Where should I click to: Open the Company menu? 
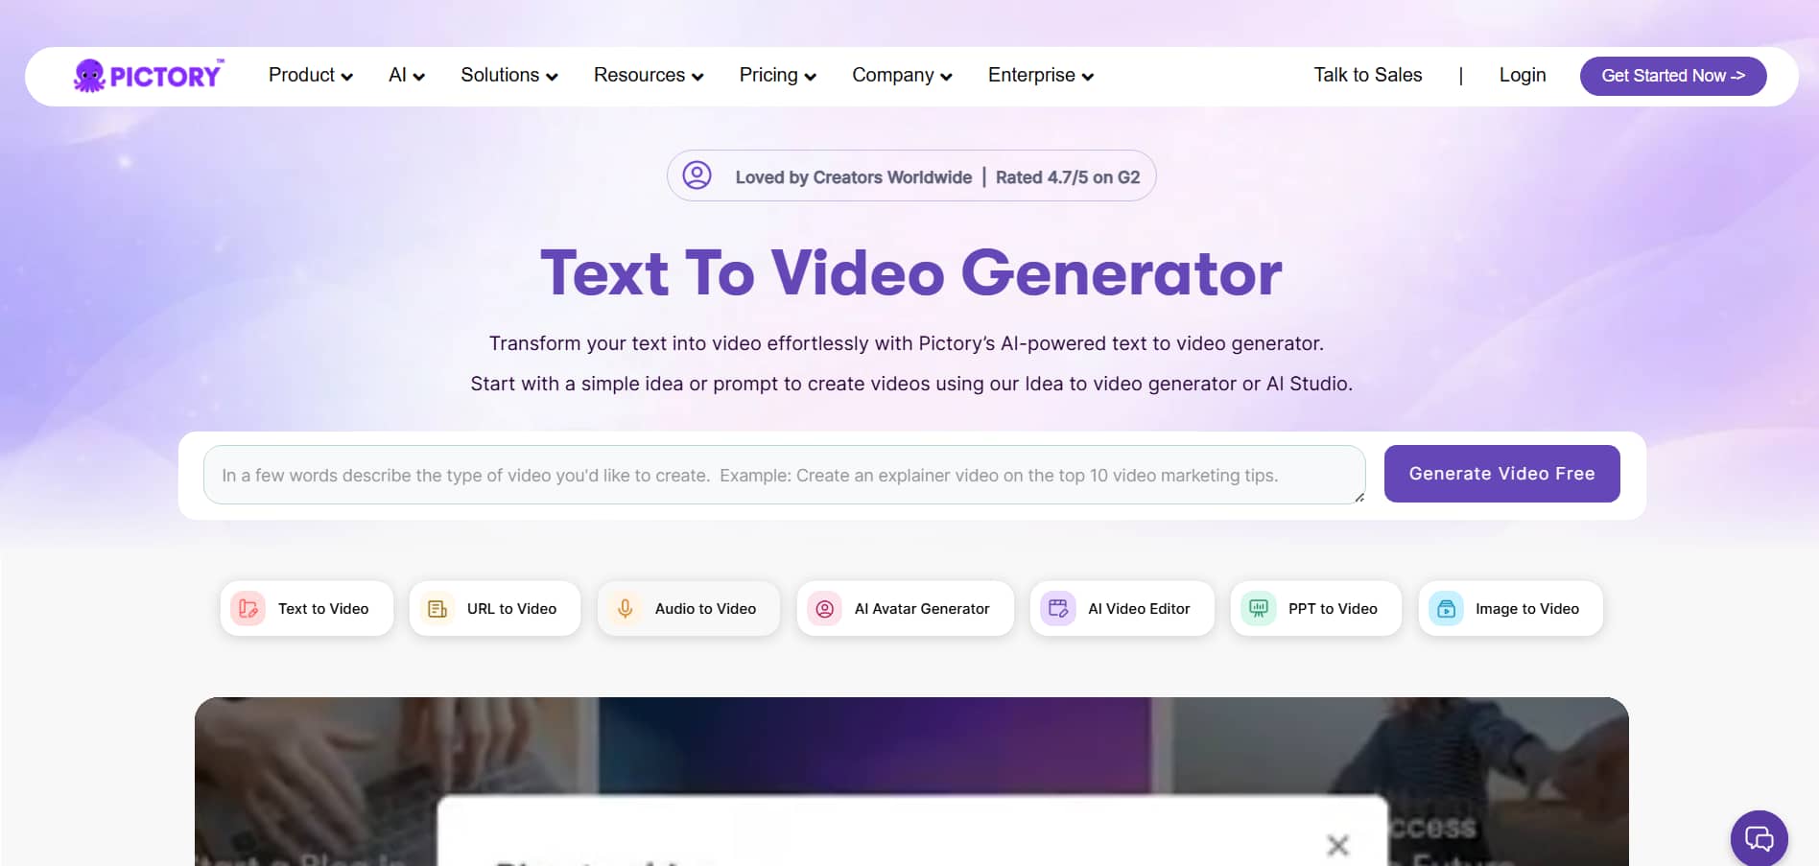tap(893, 75)
